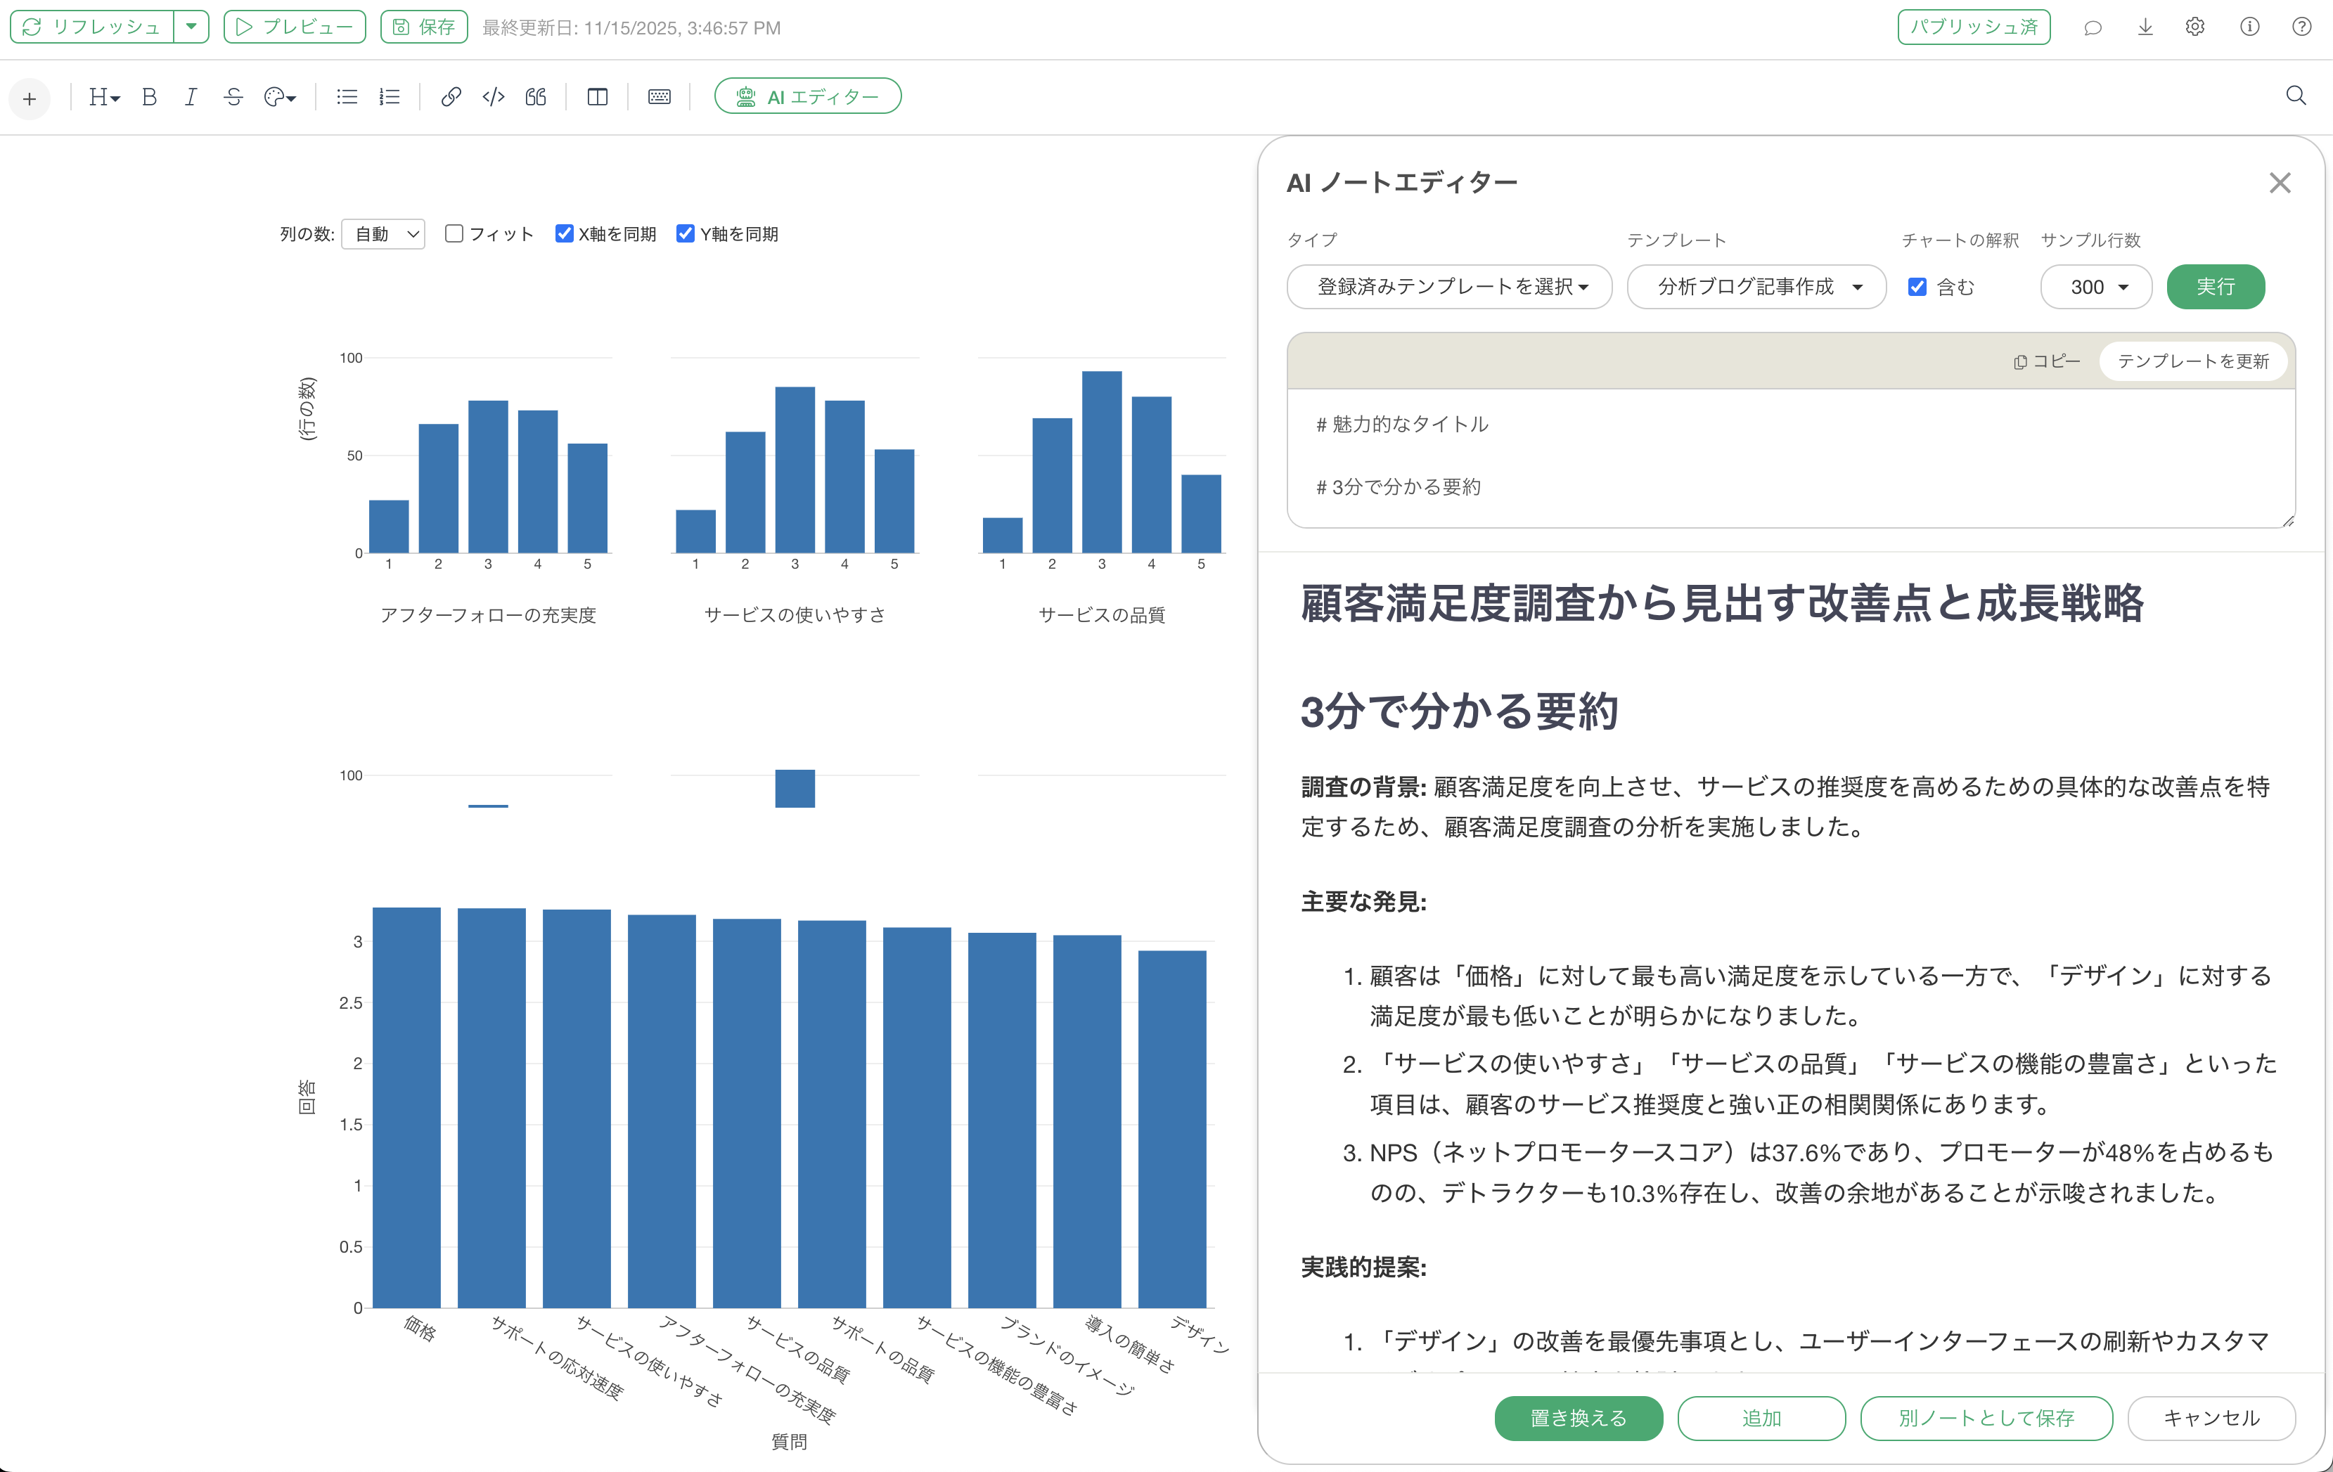
Task: Open the settings gear icon
Action: click(x=2195, y=27)
